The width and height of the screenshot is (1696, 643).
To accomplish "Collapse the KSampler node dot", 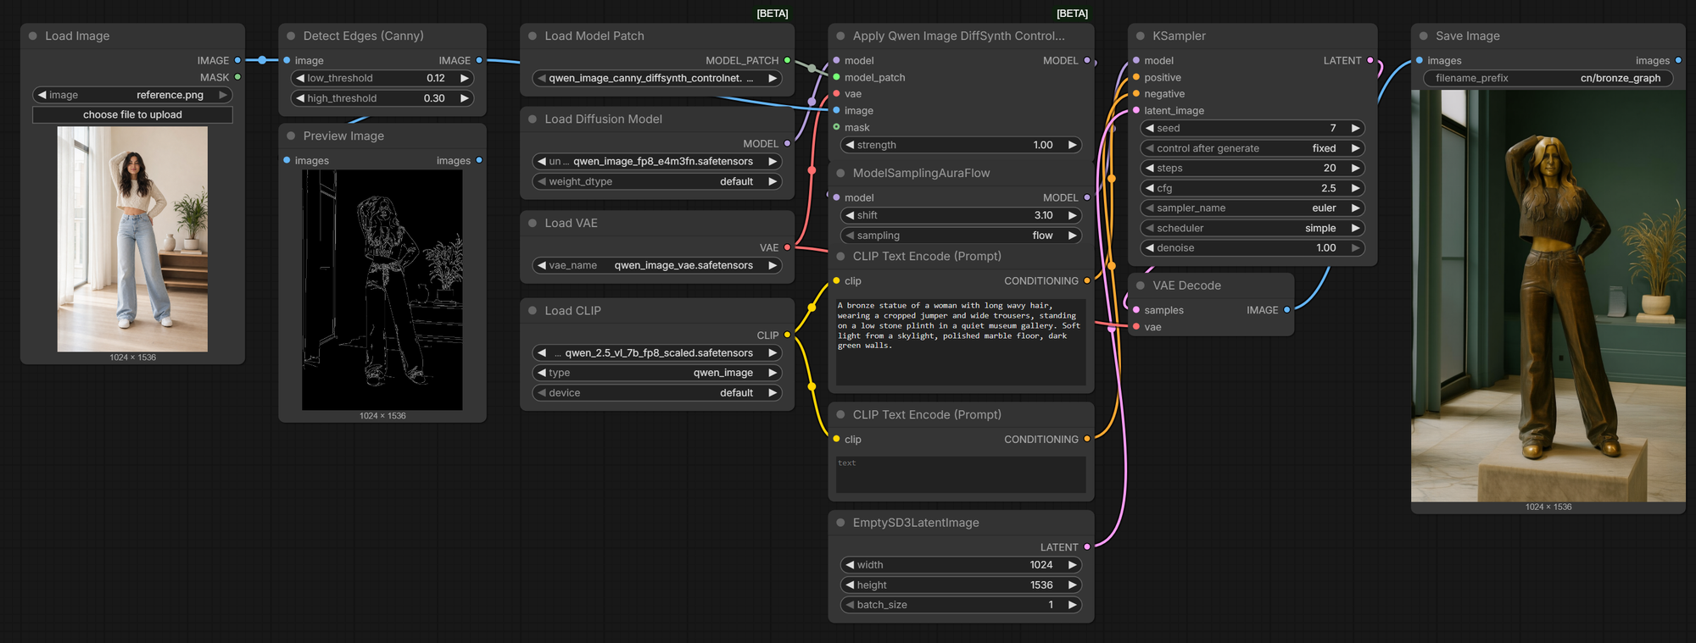I will [x=1141, y=36].
